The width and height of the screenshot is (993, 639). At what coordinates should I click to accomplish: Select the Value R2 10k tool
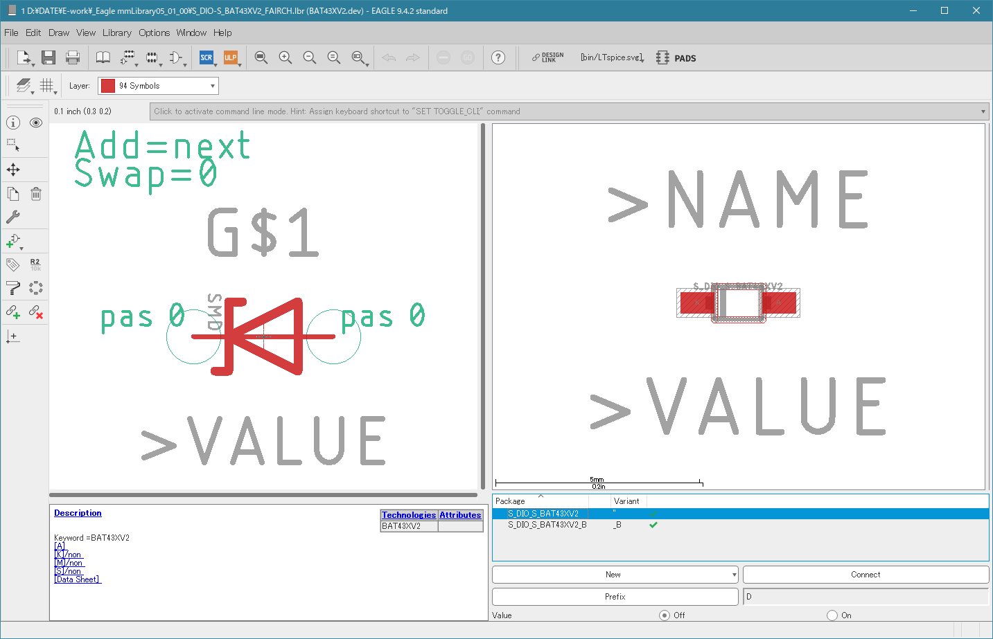coord(36,264)
